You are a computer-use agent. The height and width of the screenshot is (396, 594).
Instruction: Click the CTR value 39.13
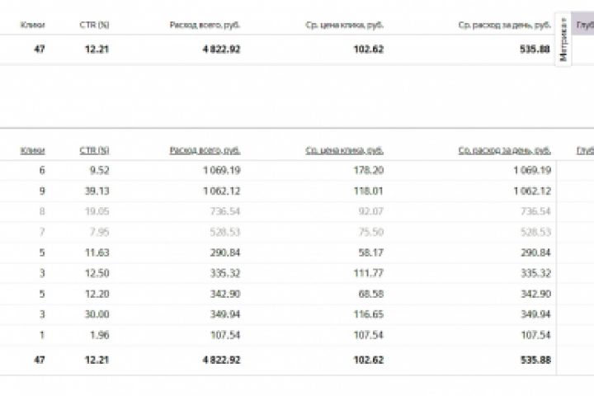click(x=97, y=191)
